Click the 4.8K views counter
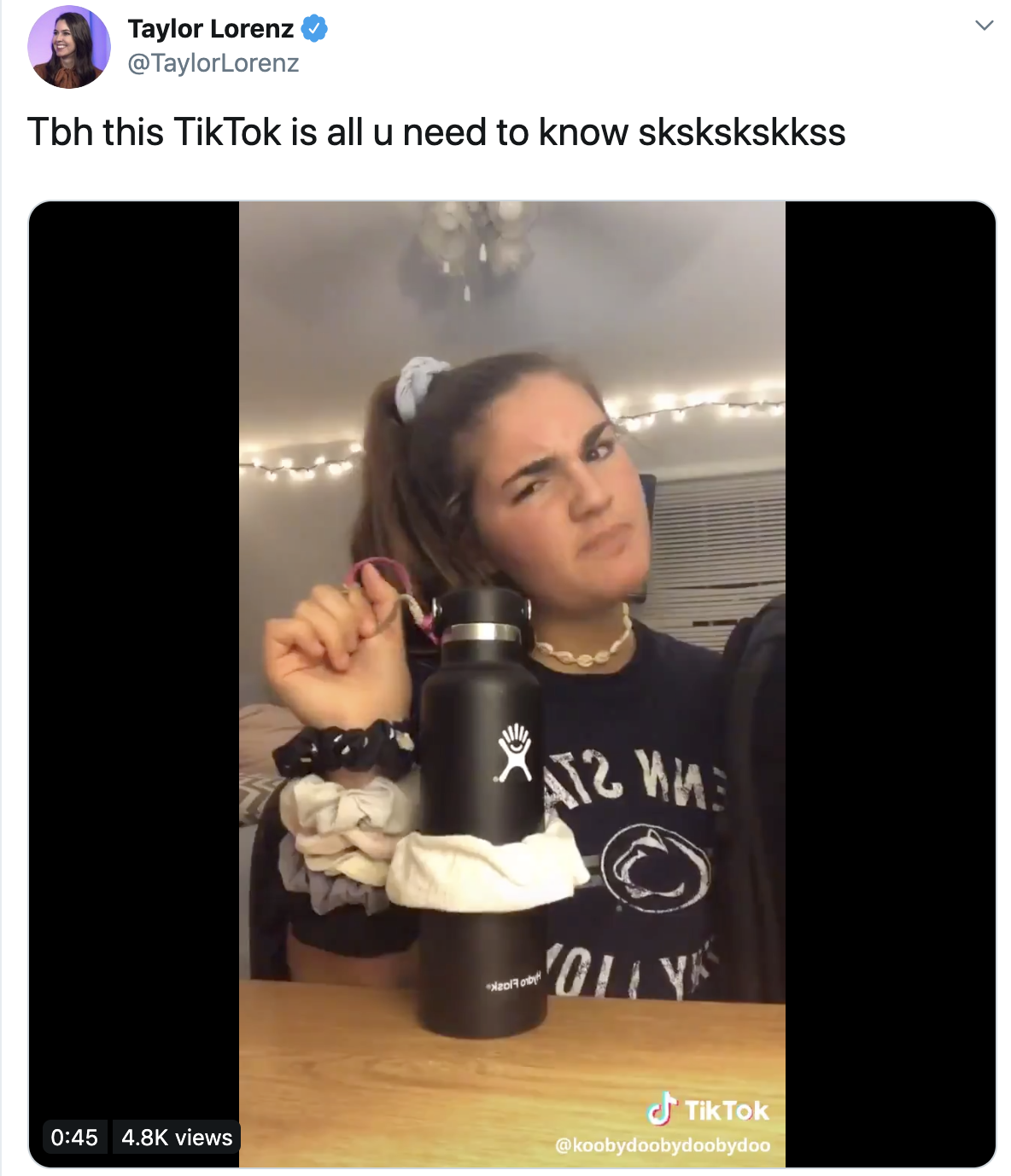The width and height of the screenshot is (1011, 1176). click(x=177, y=1137)
